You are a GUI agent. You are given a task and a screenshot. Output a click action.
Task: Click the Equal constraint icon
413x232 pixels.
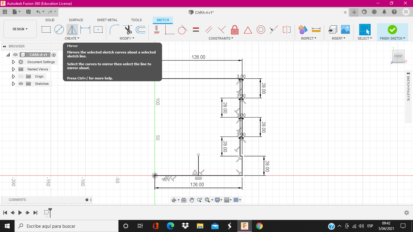pyautogui.click(x=196, y=30)
